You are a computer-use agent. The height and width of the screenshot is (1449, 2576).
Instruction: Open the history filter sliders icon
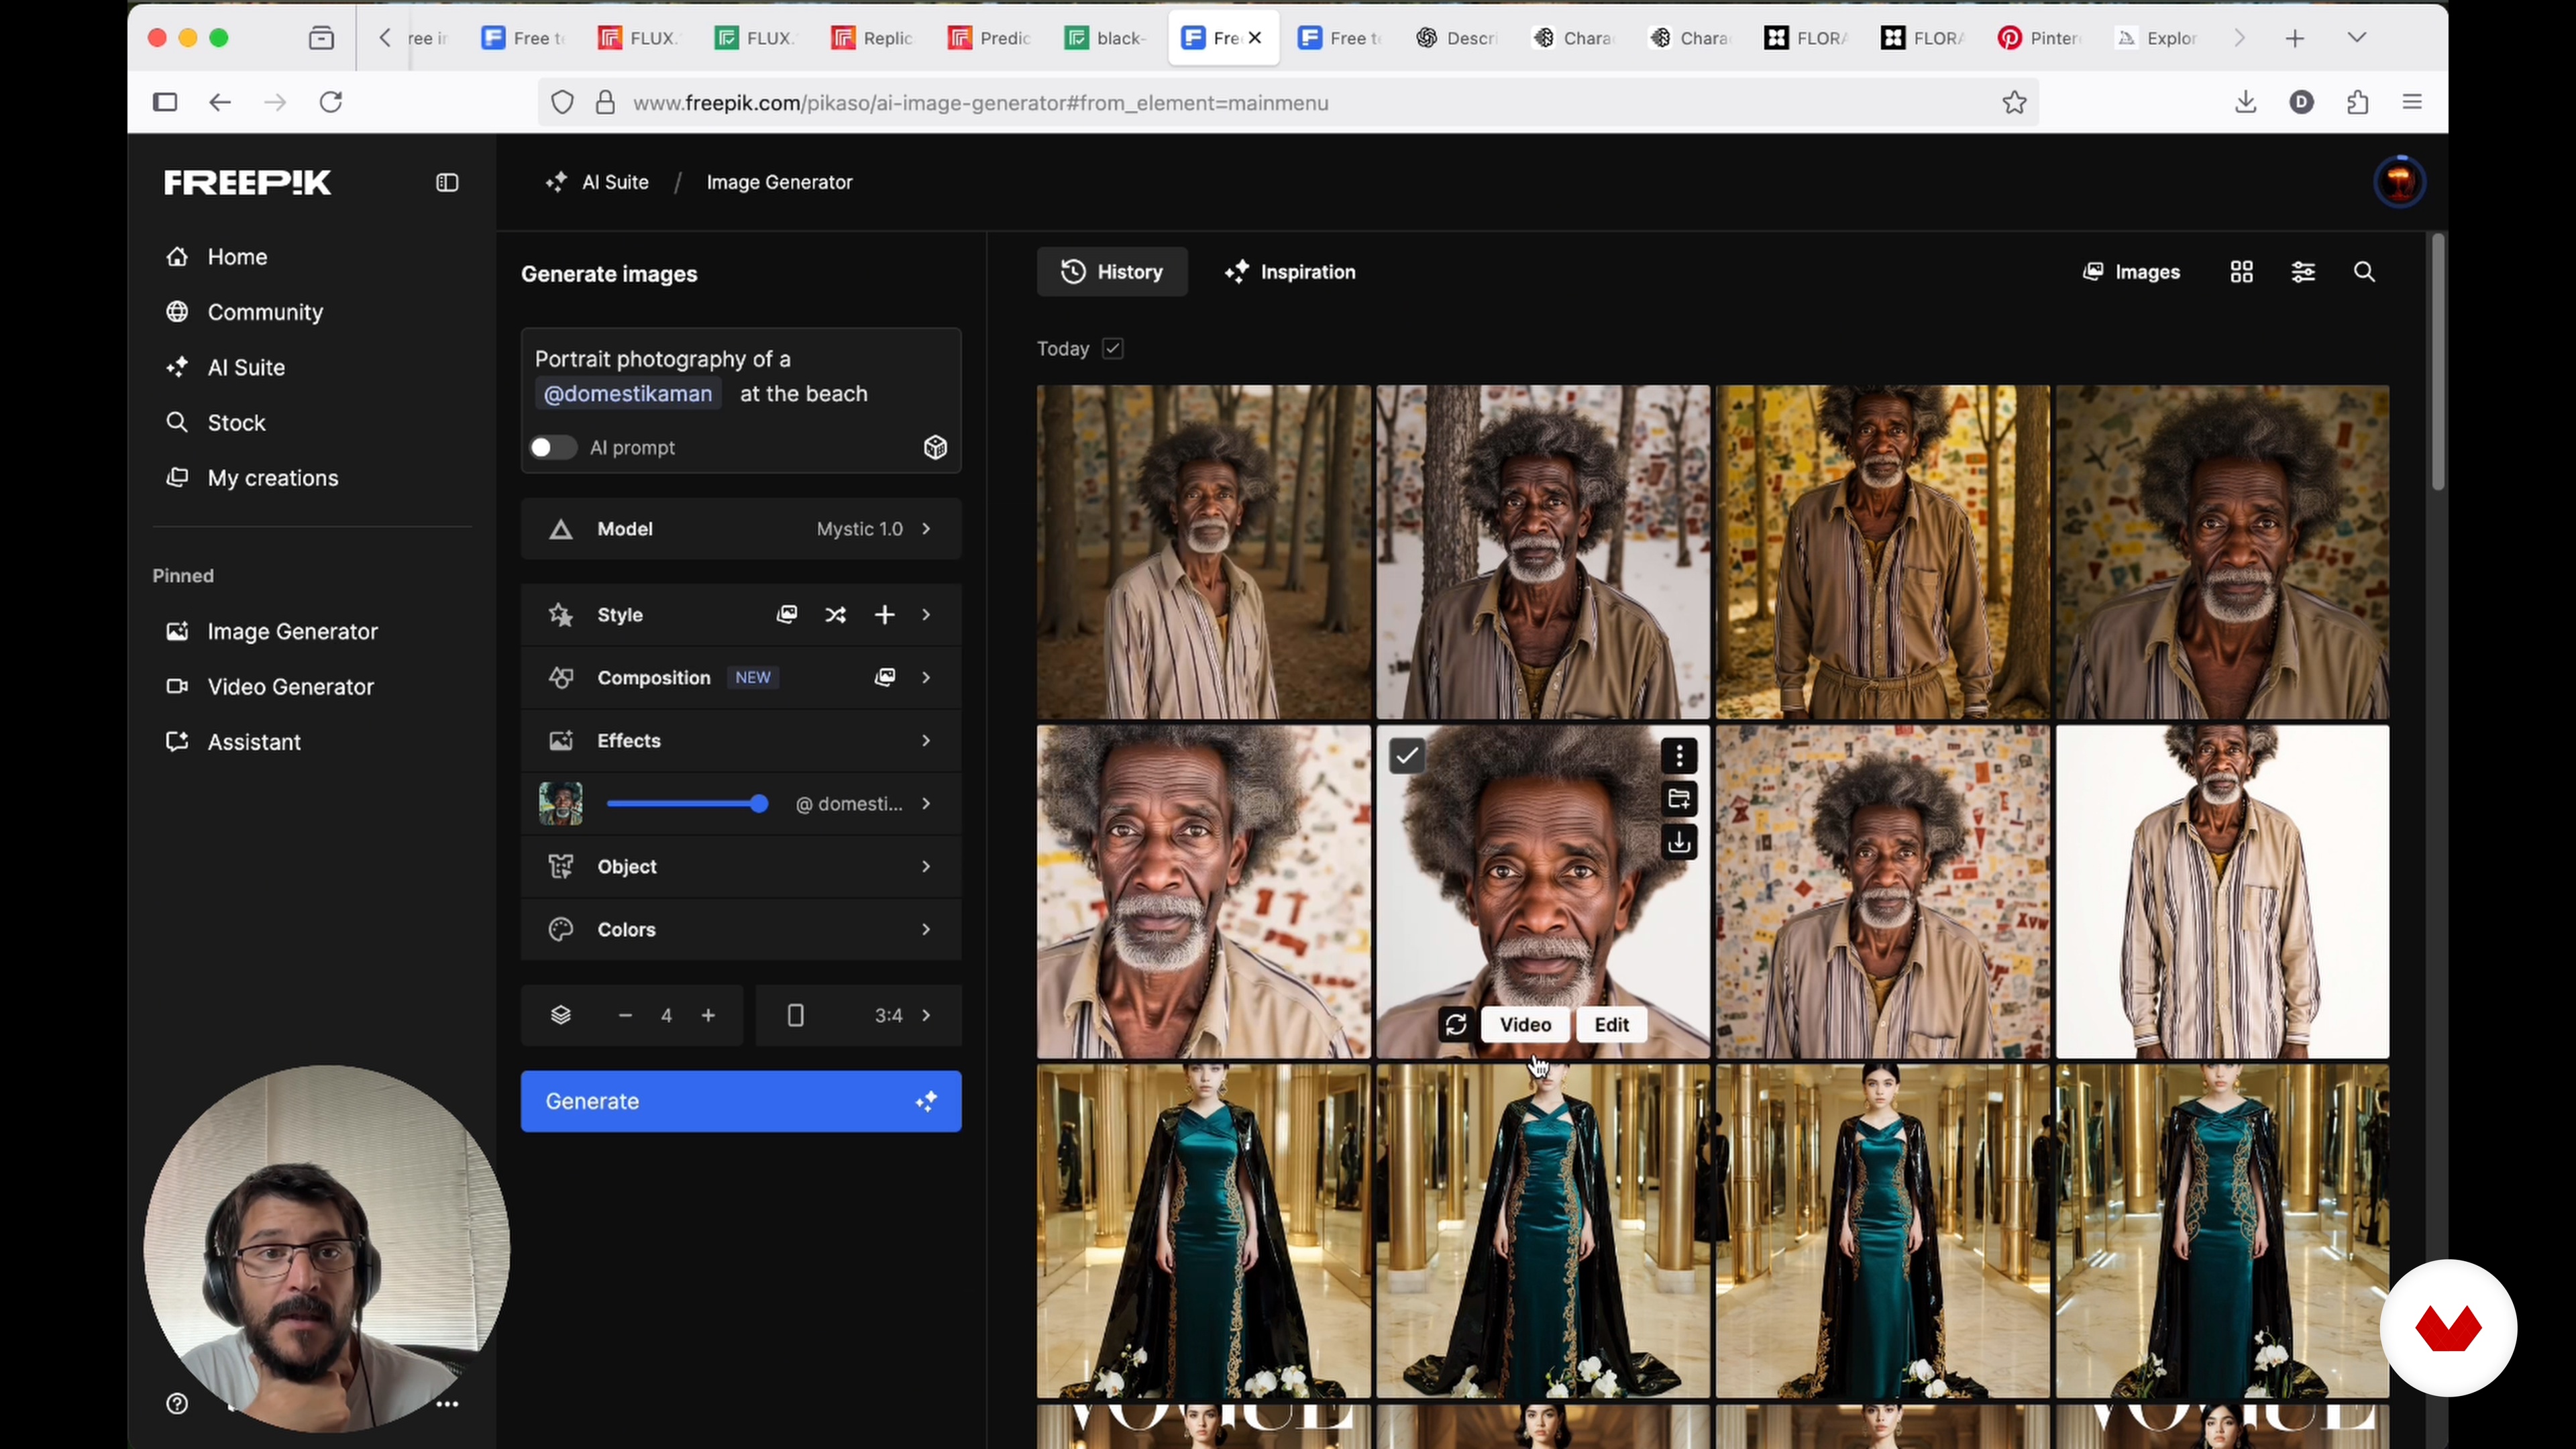[x=2303, y=272]
